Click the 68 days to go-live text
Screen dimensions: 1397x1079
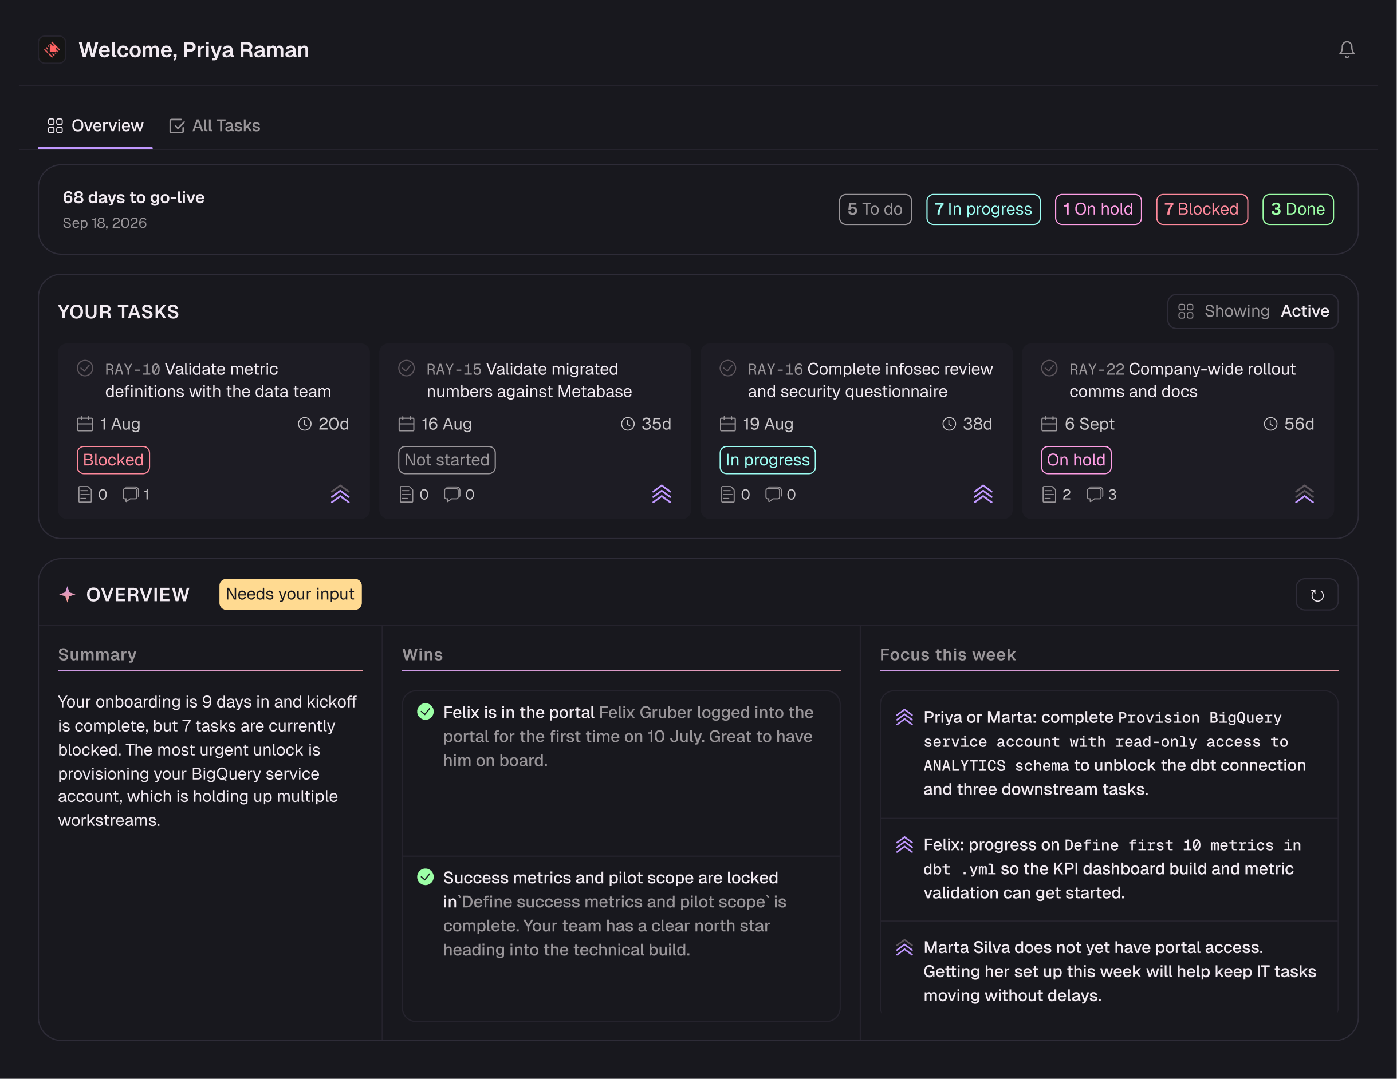pos(133,197)
